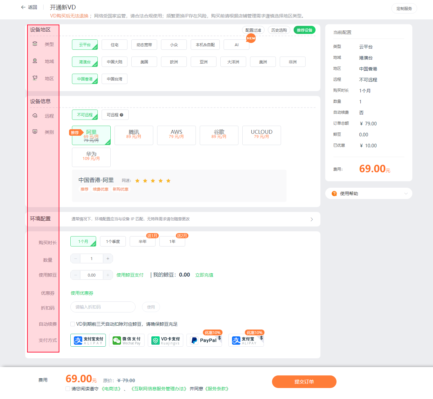The image size is (433, 399).
Task: Open the 配置过滤 filter options
Action: tap(253, 30)
